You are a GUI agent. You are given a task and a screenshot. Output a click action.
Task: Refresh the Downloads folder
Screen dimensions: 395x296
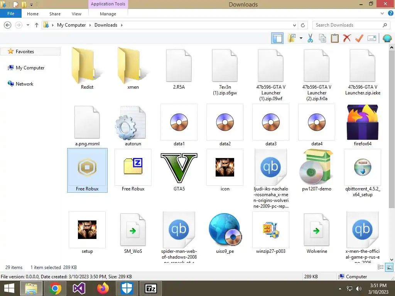[x=303, y=25]
